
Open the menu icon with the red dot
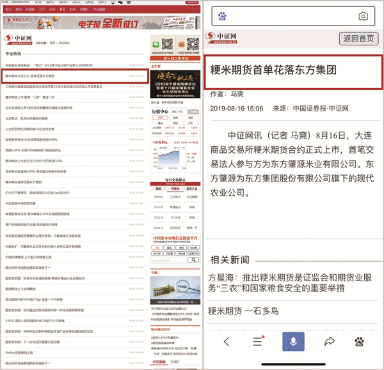(258, 341)
